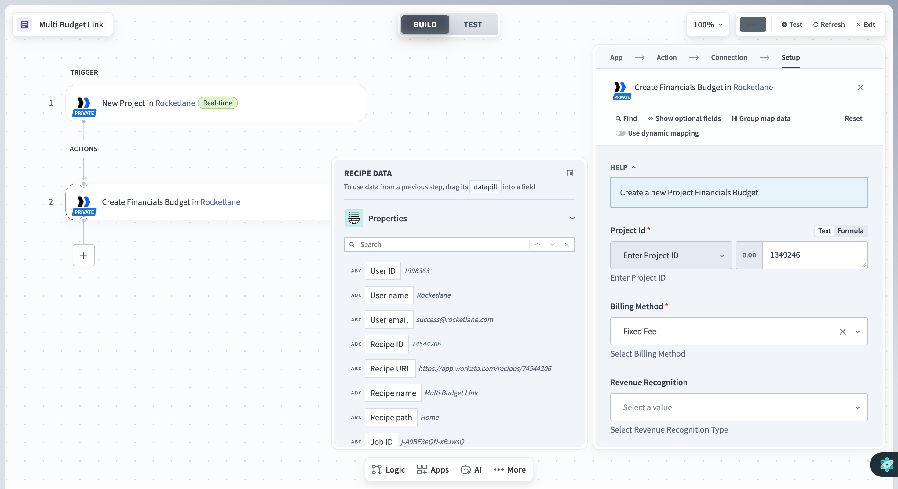Exit the recipe editor
This screenshot has width=898, height=489.
[865, 24]
